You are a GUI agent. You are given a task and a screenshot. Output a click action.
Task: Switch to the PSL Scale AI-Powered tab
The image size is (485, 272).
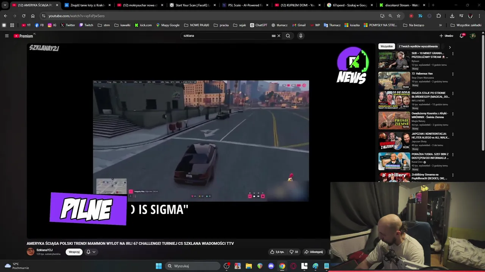click(x=245, y=5)
